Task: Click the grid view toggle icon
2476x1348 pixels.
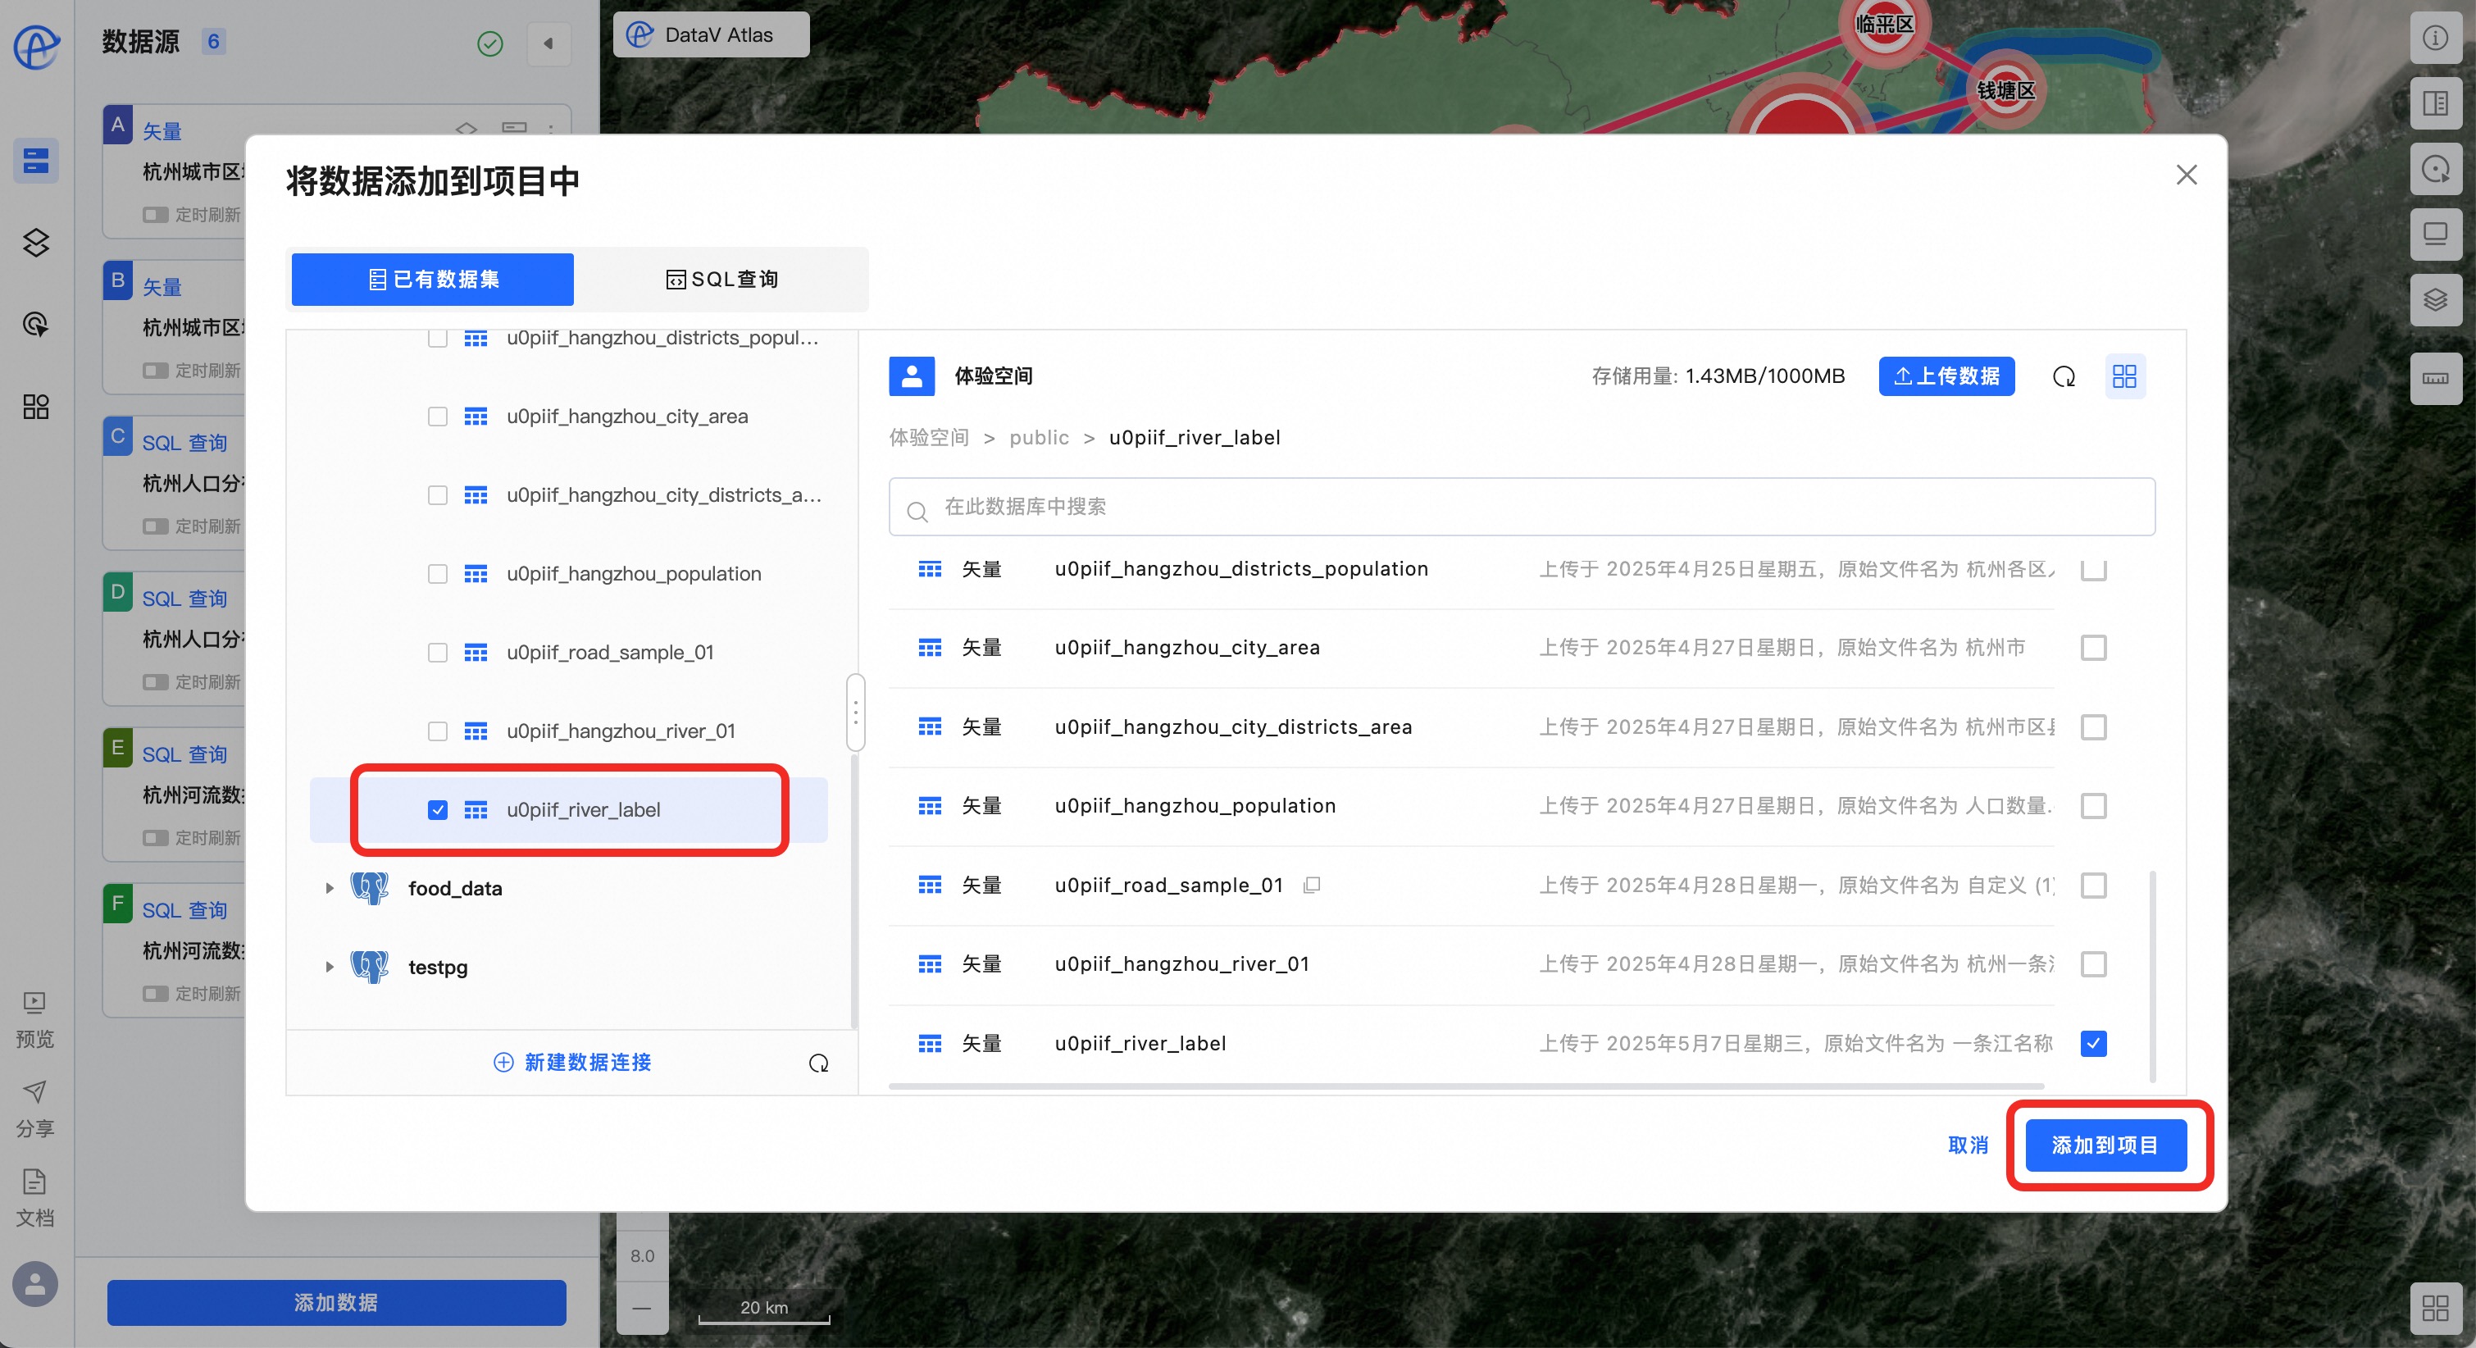Action: pyautogui.click(x=2124, y=376)
